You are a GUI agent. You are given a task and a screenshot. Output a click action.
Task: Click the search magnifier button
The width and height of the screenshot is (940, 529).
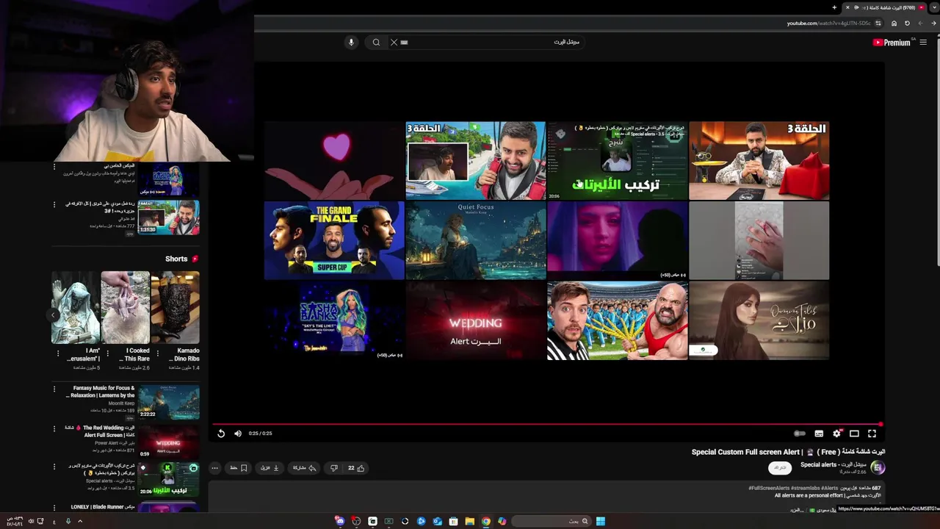click(376, 43)
